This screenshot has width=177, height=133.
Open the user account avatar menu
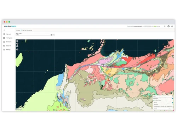169,26
